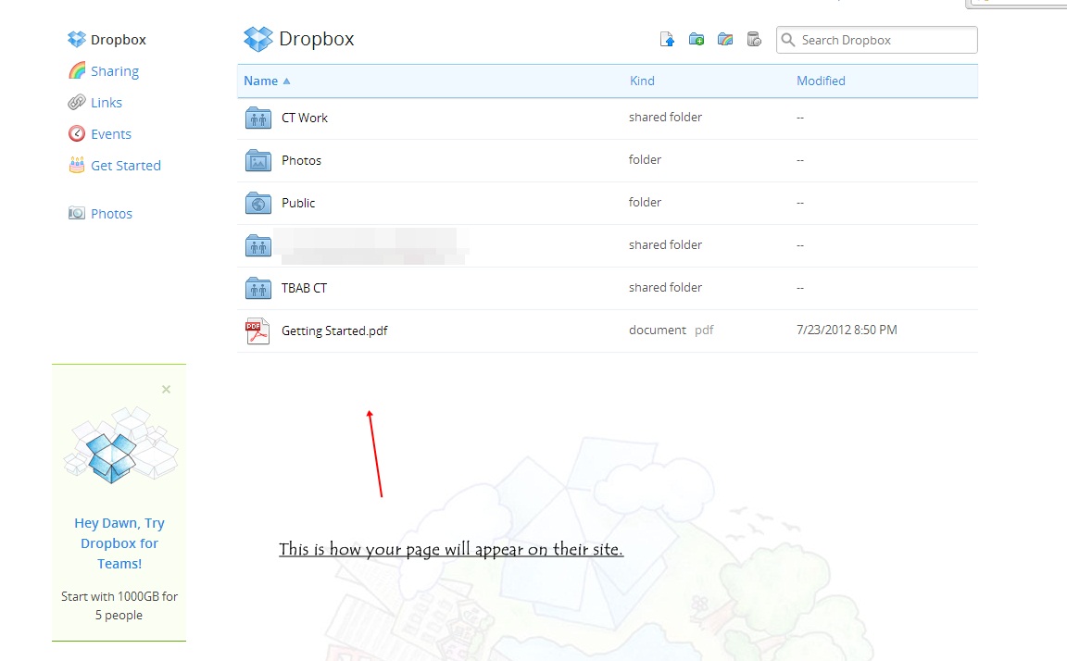Click the Share a folder rainbow icon
Screen dimensions: 1067x661
725,40
